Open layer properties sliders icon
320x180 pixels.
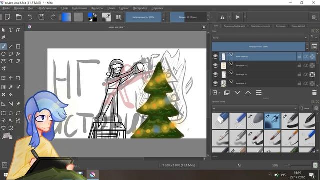coord(259,93)
